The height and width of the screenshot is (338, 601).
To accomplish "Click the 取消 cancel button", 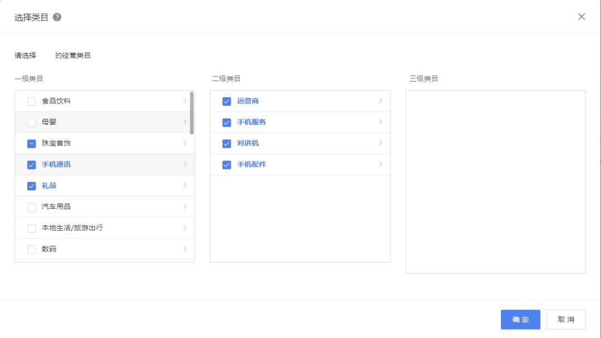I will click(x=565, y=319).
